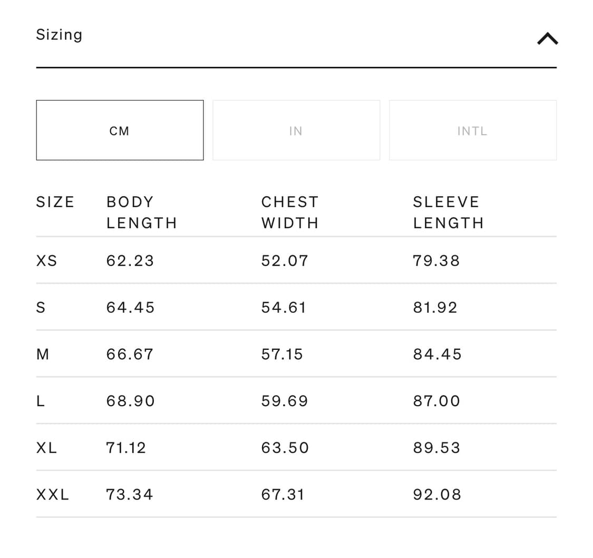Click the SLEEVE LENGTH column header
593x558 pixels.
[x=448, y=212]
